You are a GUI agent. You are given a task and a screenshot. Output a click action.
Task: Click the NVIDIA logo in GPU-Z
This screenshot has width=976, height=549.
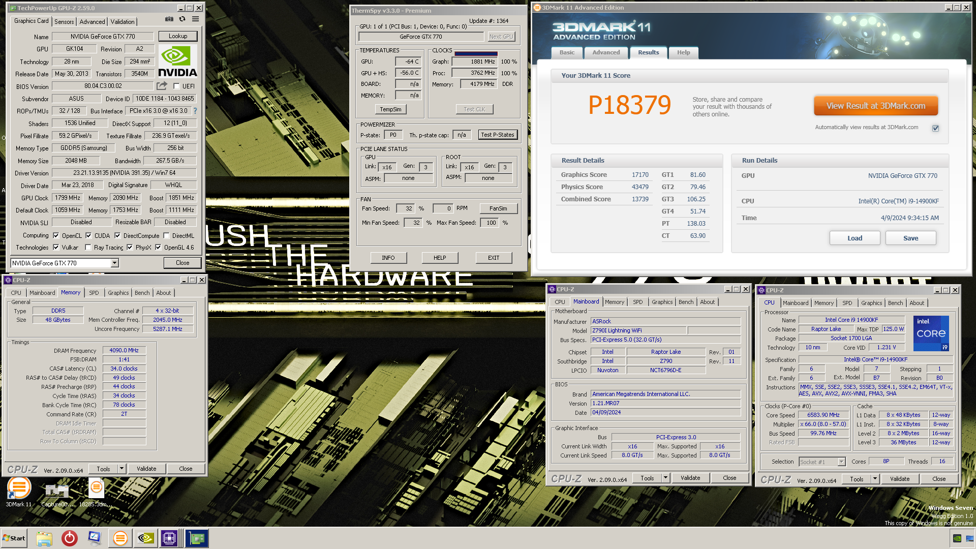coord(177,61)
